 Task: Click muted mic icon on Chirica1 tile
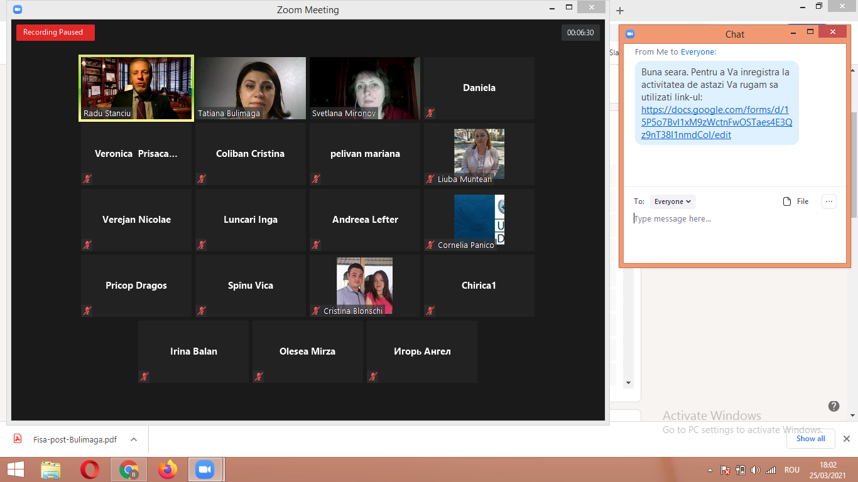[430, 311]
